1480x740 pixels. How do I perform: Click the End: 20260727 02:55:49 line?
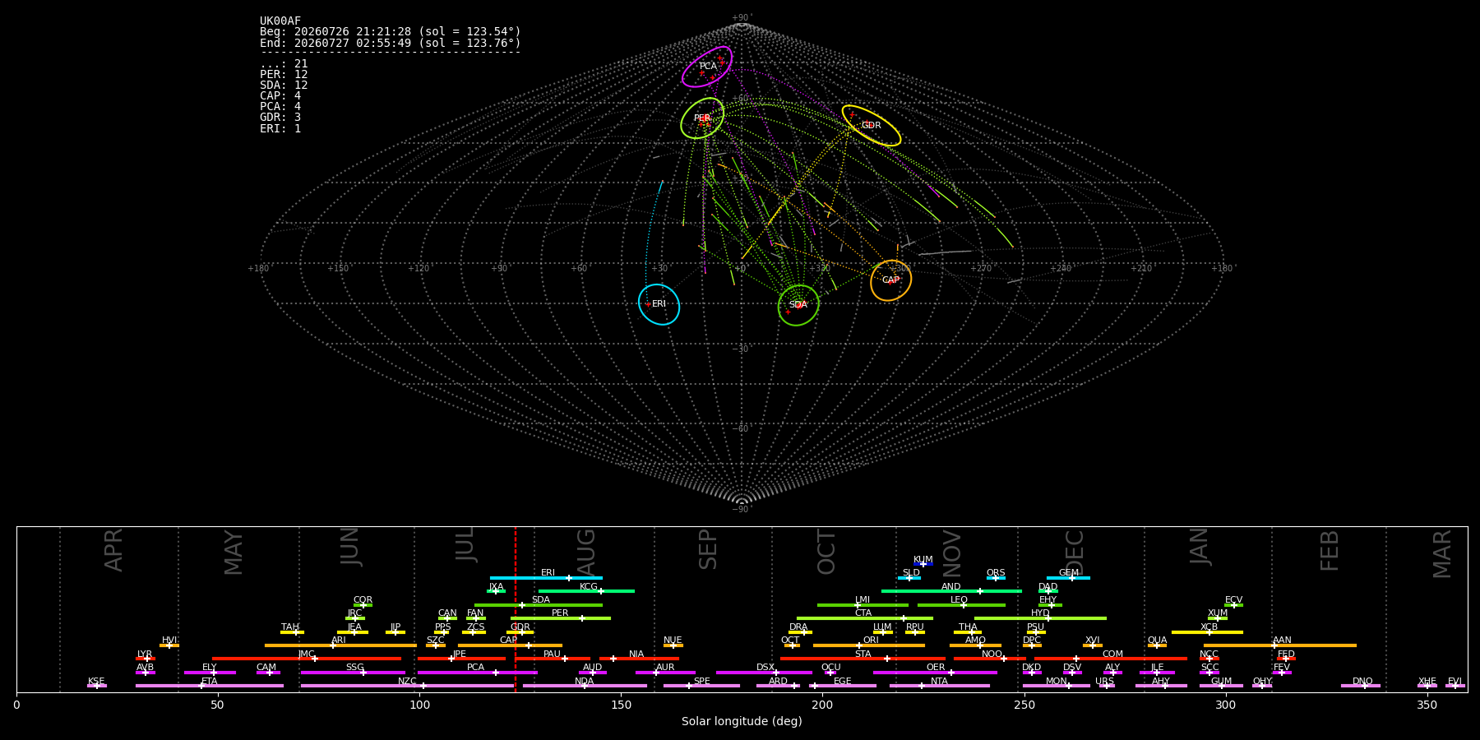391,43
